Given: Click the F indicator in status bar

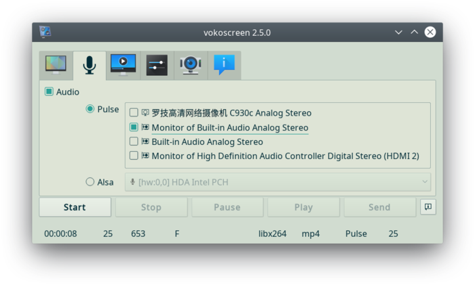Looking at the screenshot, I should 177,234.
